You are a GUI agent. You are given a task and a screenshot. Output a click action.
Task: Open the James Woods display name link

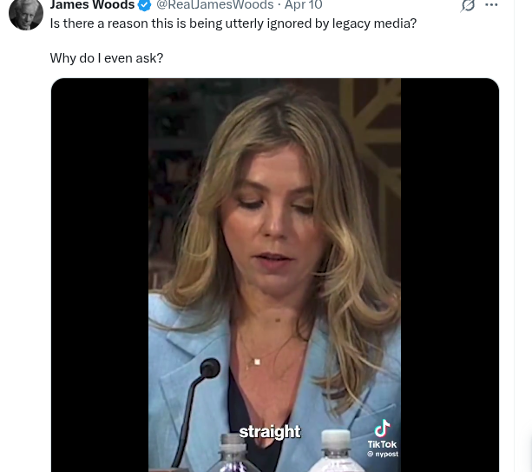[x=92, y=5]
